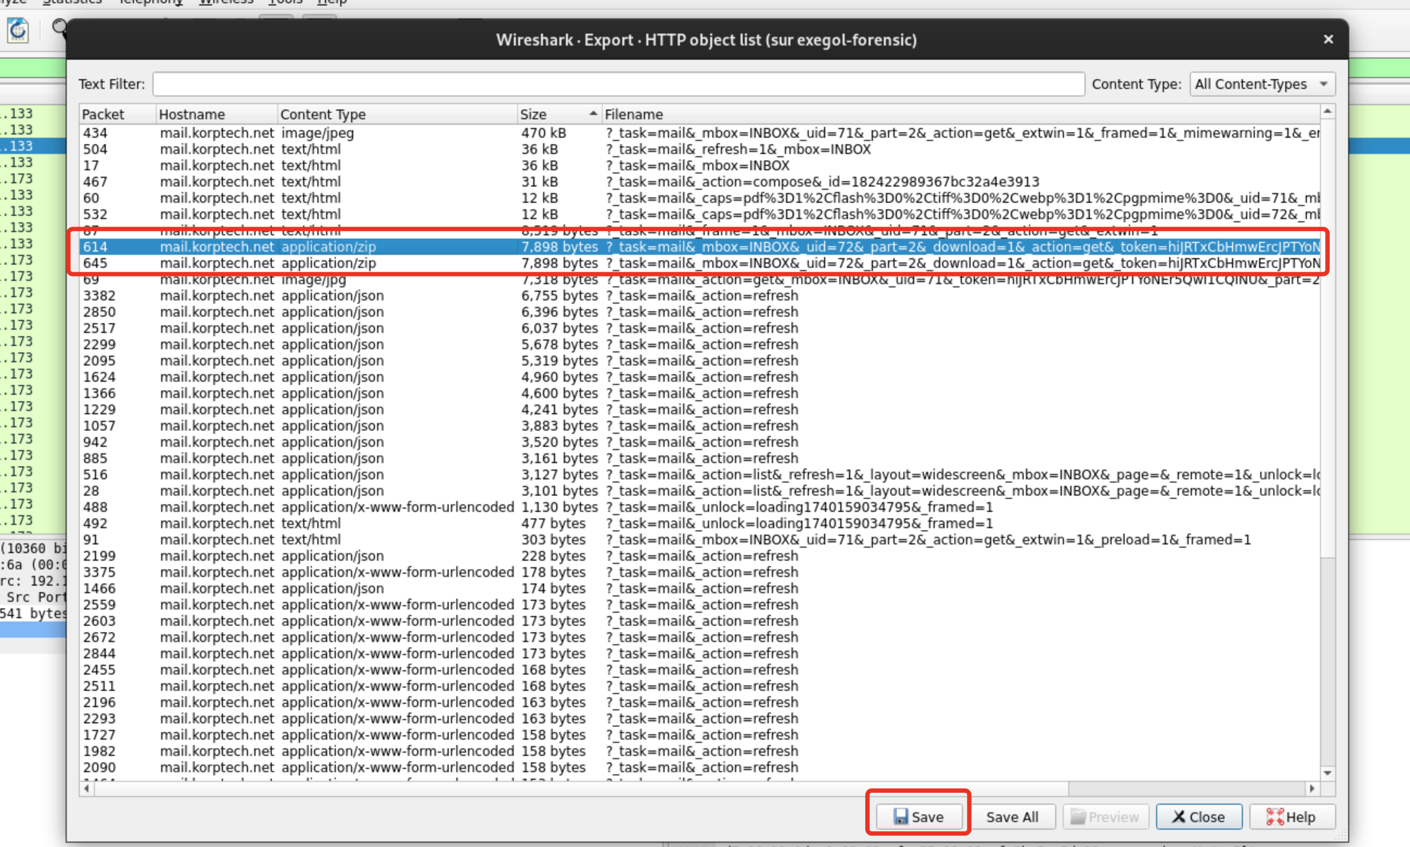Click the horizontal scrollbar track
The height and width of the screenshot is (847, 1410).
[x=1188, y=788]
